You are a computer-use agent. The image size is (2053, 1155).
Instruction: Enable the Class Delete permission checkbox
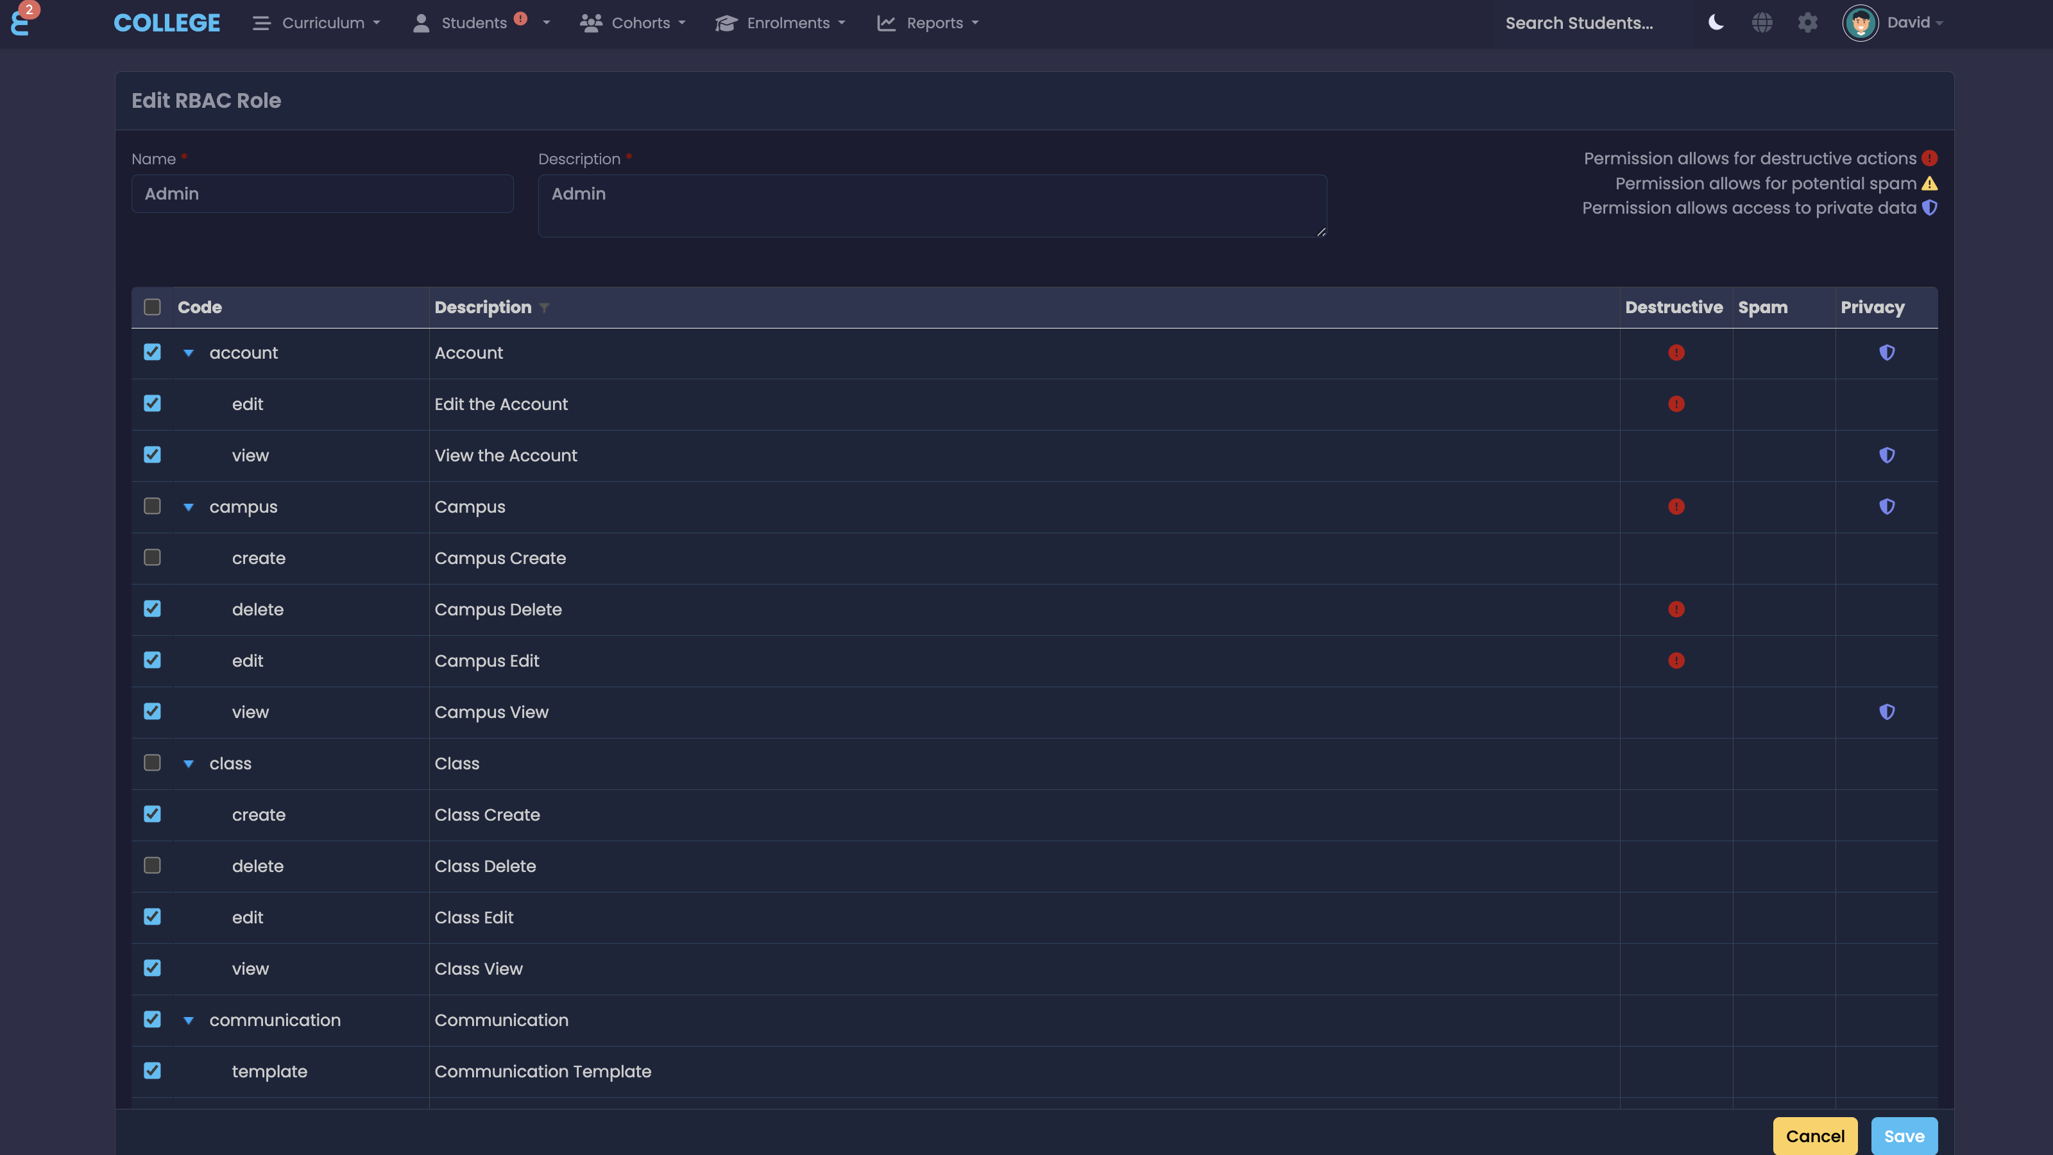point(152,865)
